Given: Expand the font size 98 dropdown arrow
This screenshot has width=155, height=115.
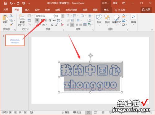Looking at the screenshot, I should 63,16.
